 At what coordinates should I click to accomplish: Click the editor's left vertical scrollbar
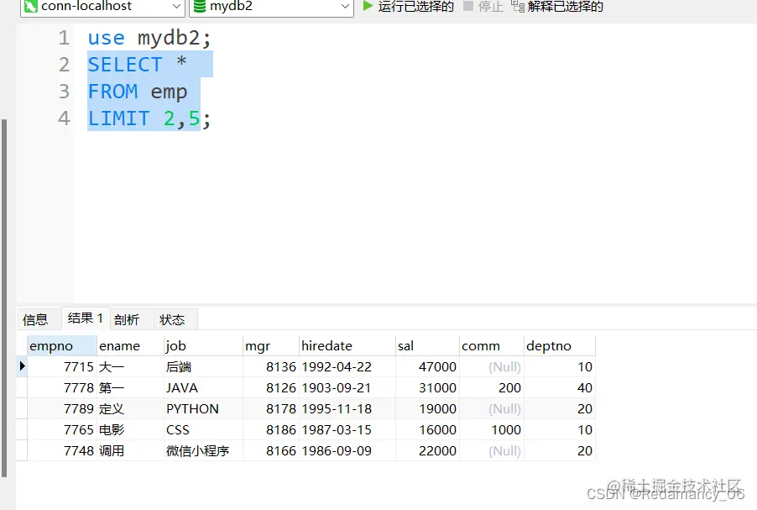click(x=4, y=297)
